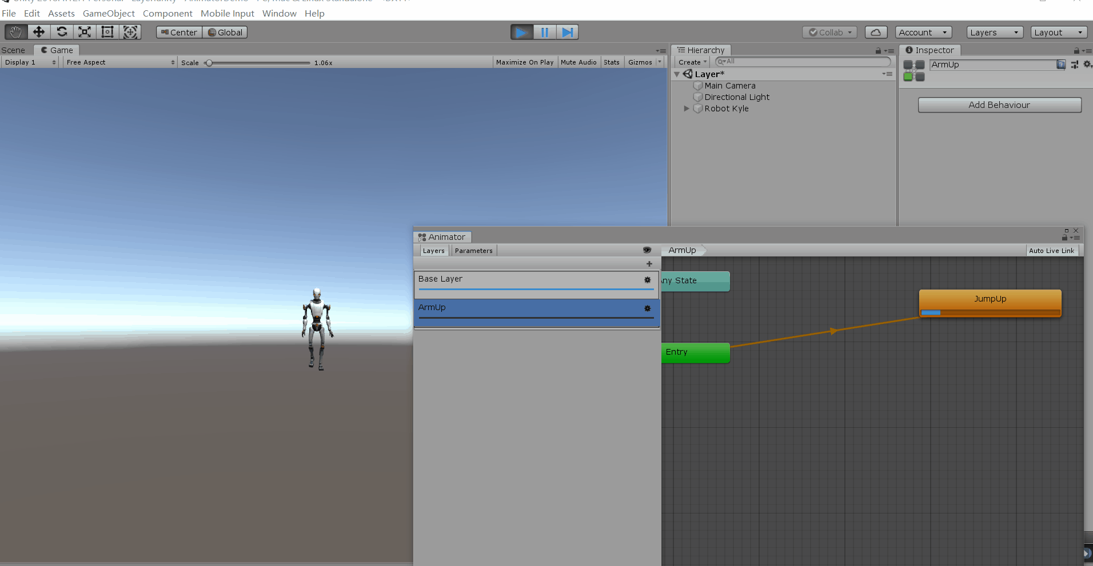Switch to the Scene tab

[14, 50]
